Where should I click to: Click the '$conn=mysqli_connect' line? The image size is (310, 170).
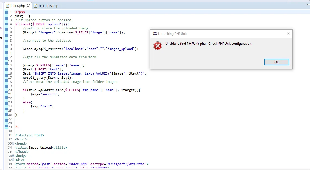pos(80,49)
